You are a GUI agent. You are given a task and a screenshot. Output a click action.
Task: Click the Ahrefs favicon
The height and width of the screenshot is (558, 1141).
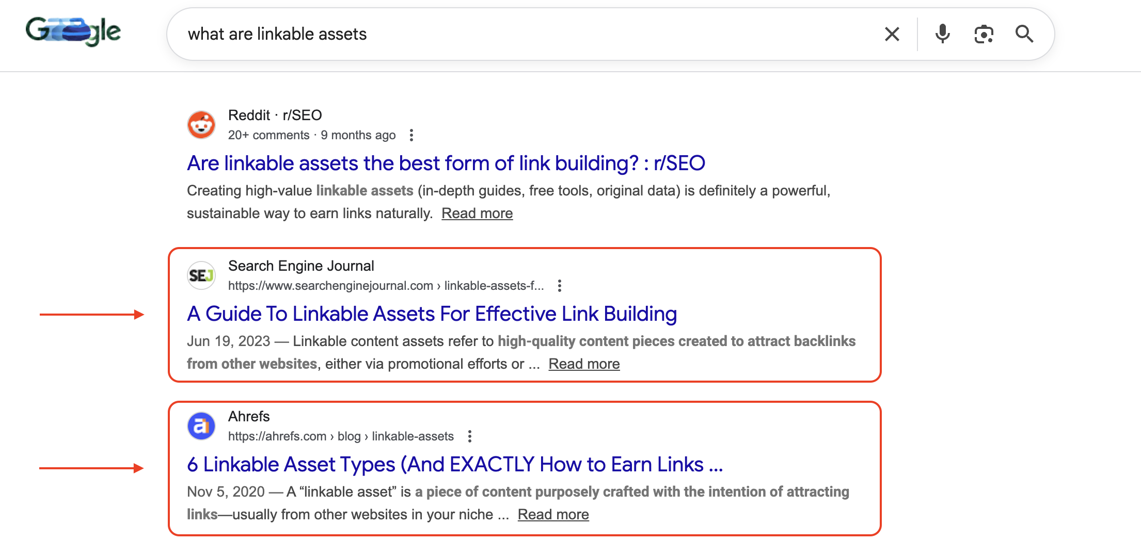coord(201,425)
